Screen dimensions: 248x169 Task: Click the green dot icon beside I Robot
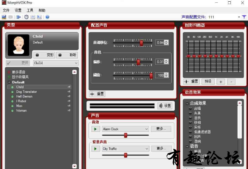point(12,101)
